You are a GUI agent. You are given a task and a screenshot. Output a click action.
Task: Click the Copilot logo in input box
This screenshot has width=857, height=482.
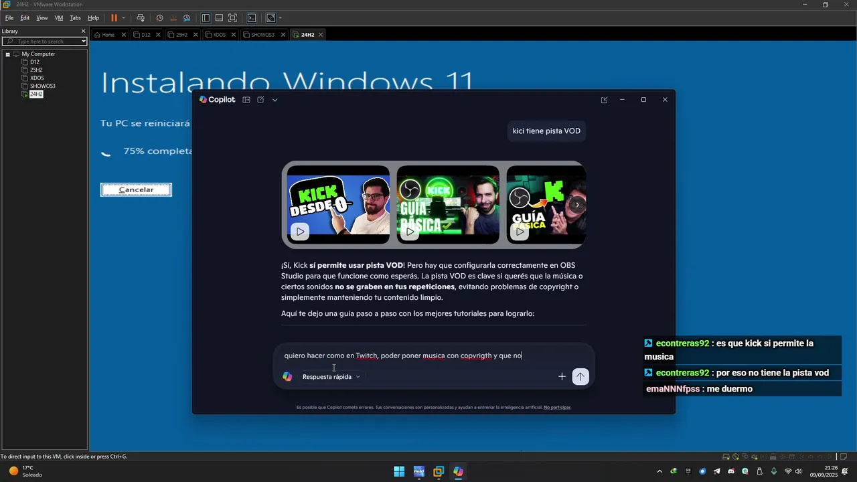tap(287, 377)
